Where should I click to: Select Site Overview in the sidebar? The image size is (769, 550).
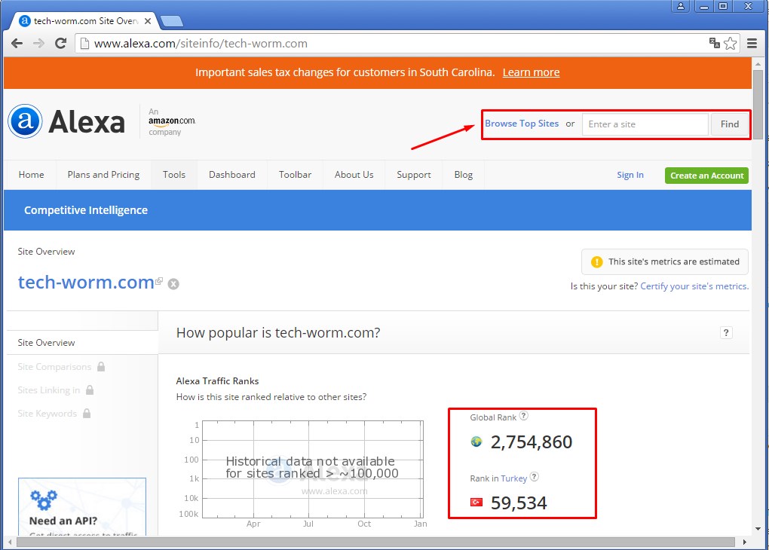(47, 343)
